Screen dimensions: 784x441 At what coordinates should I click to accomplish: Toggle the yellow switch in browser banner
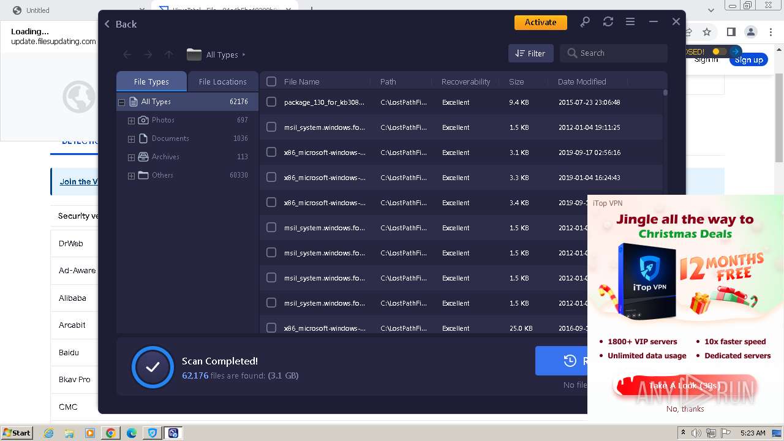tap(719, 51)
